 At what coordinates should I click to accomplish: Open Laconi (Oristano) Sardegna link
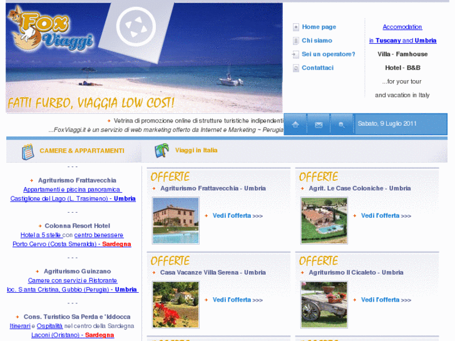(73, 335)
